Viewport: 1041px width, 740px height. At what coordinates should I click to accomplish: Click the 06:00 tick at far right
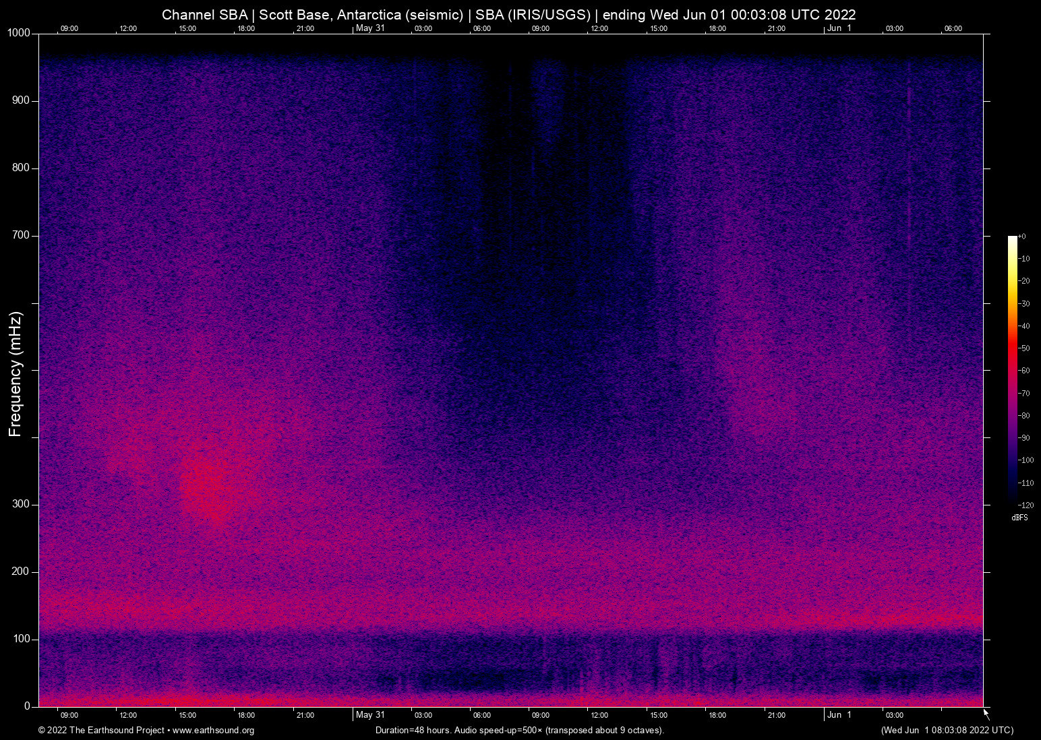click(x=953, y=28)
